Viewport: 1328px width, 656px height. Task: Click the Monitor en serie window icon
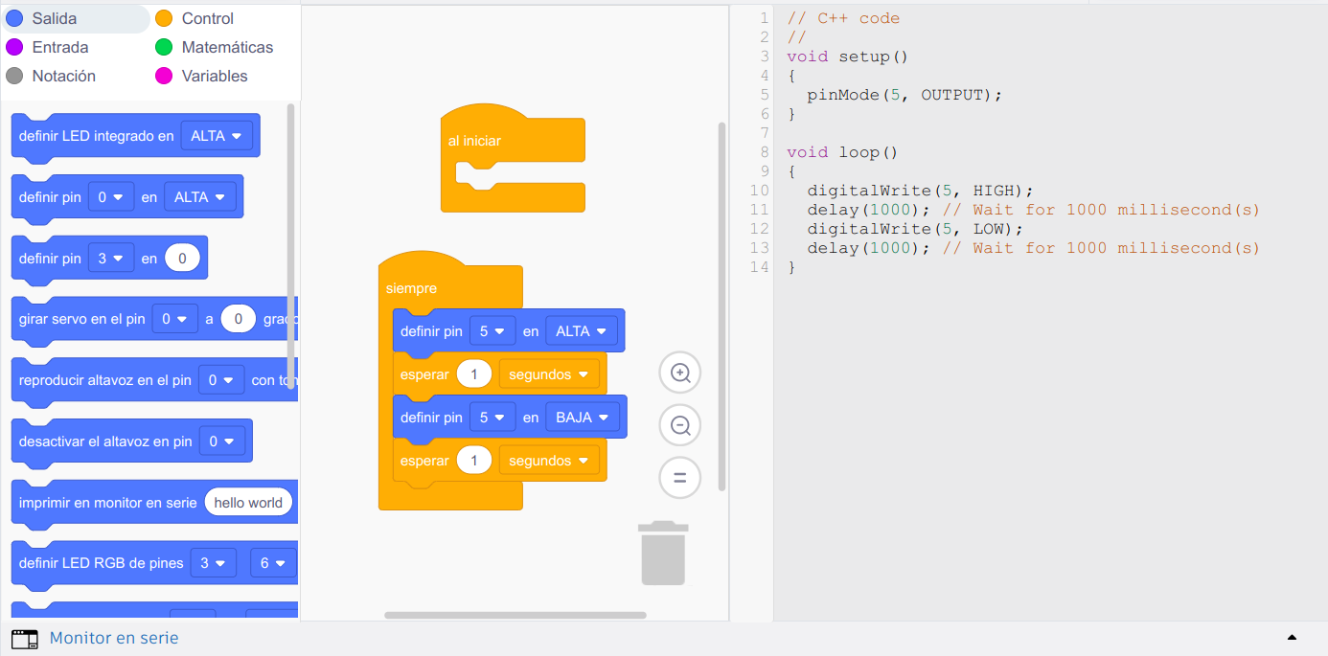[25, 639]
